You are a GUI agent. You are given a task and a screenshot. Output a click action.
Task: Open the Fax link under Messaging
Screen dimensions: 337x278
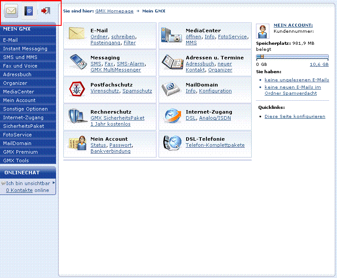pyautogui.click(x=109, y=64)
